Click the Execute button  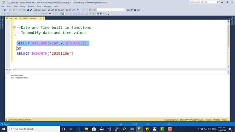pos(43,14)
